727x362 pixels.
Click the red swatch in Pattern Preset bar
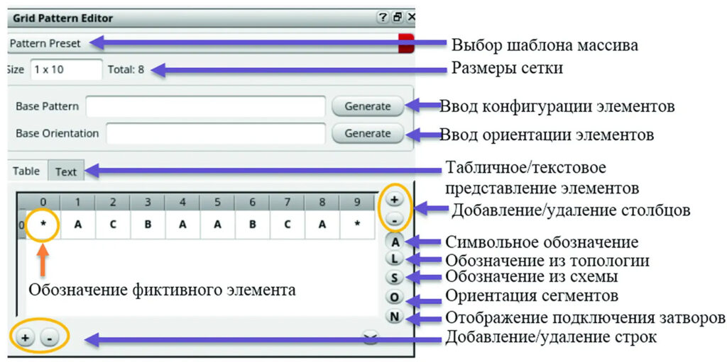click(406, 43)
